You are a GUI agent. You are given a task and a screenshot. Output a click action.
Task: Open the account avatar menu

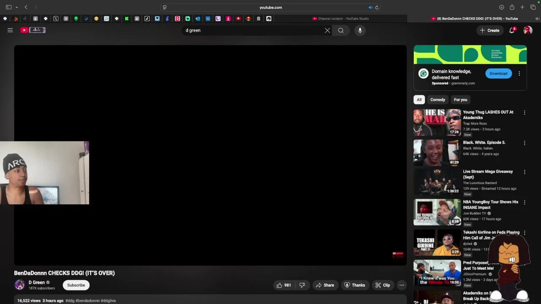tap(527, 30)
